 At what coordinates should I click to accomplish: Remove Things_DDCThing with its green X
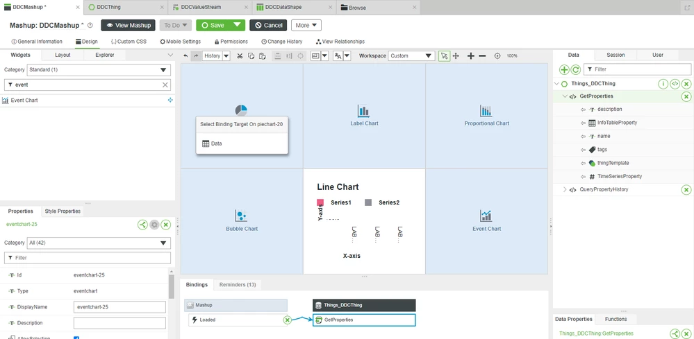(686, 84)
